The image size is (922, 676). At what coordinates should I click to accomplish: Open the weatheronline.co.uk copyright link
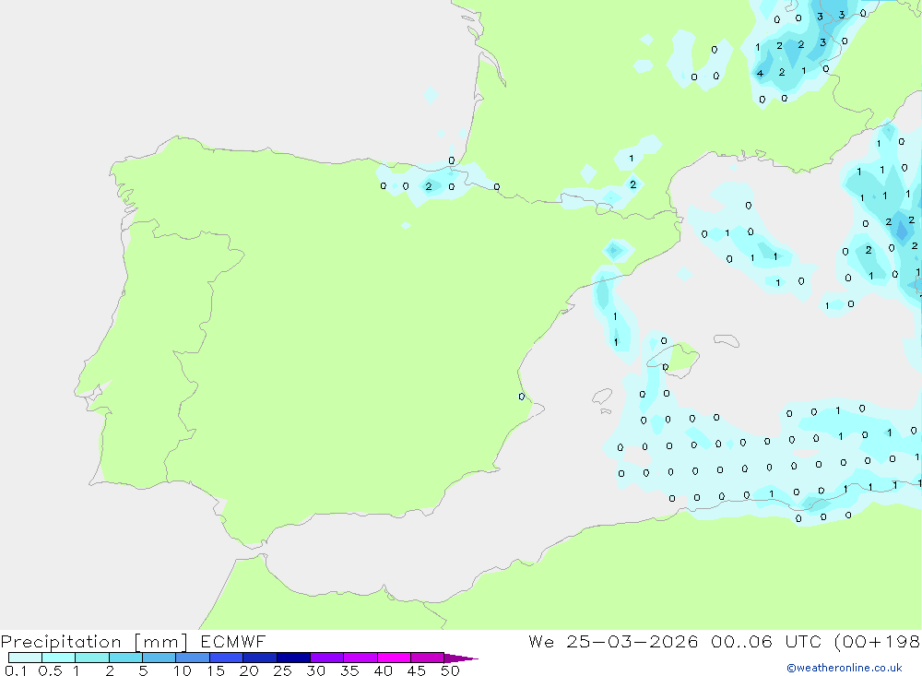click(x=844, y=668)
